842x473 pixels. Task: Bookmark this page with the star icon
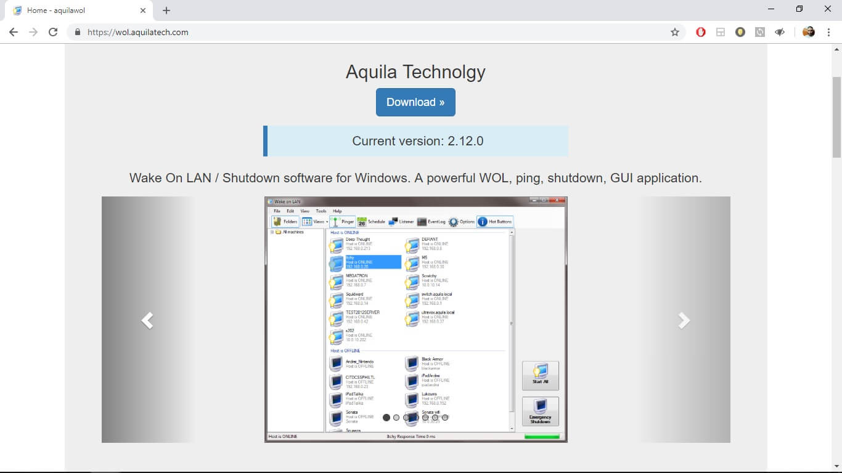point(675,32)
